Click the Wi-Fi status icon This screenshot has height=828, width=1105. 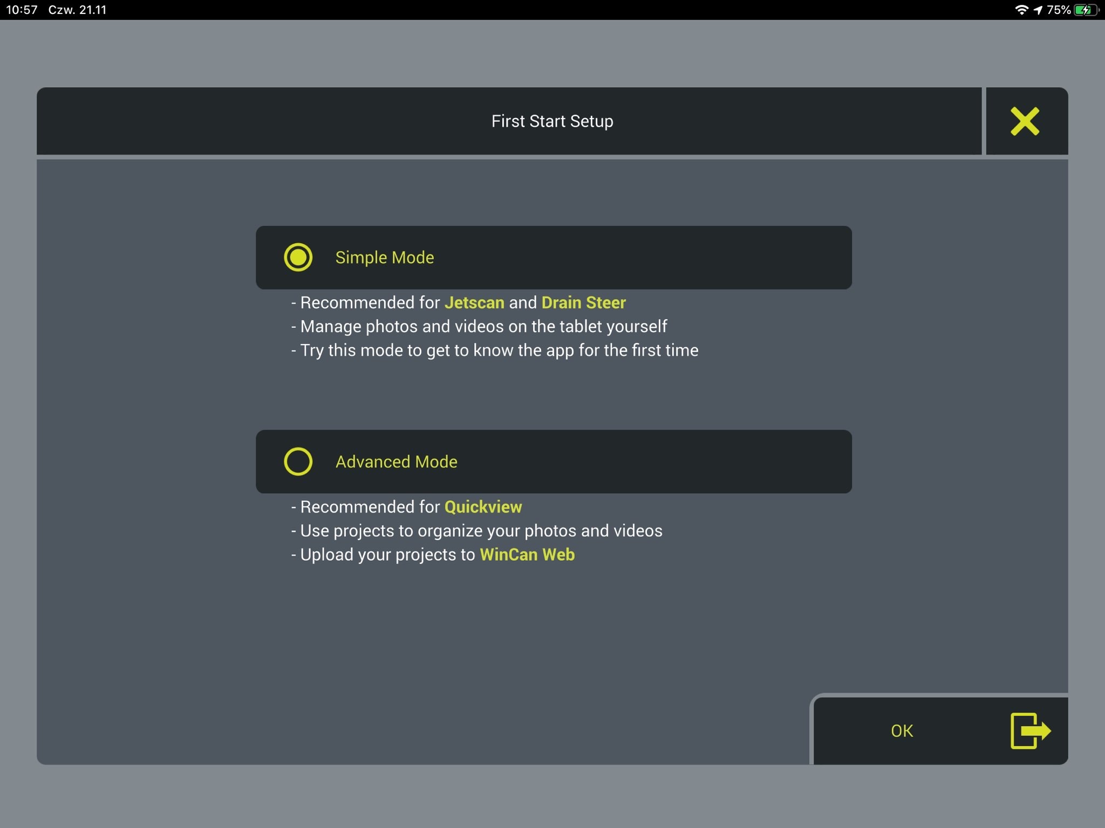(x=1021, y=10)
